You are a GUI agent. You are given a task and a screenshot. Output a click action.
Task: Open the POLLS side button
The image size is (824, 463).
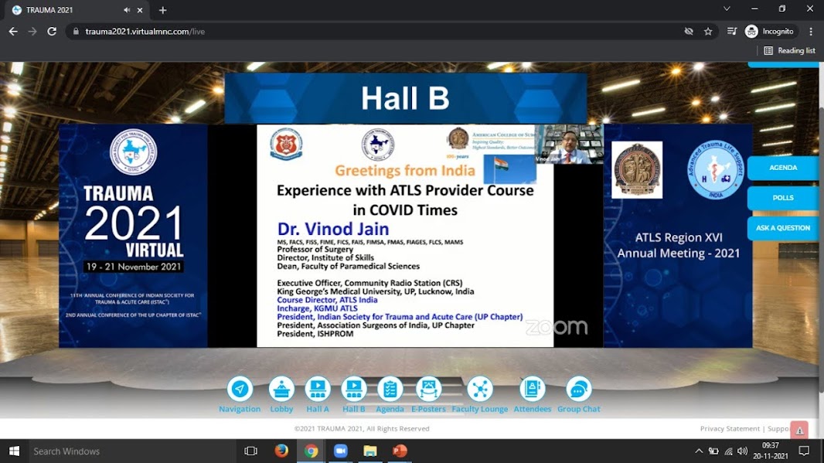click(782, 198)
